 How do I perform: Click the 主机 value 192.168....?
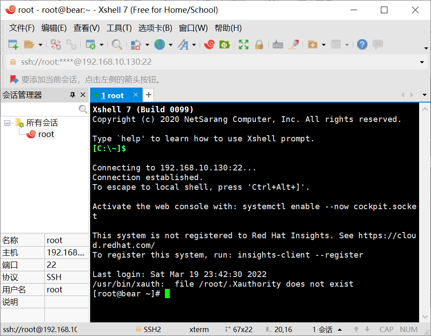pos(66,252)
